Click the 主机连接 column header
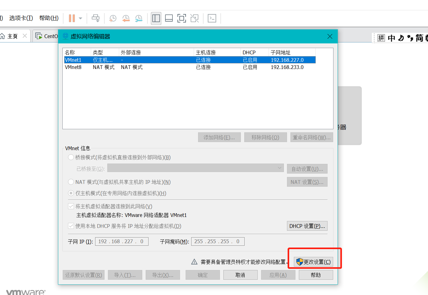Image resolution: width=428 pixels, height=295 pixels. coord(217,52)
